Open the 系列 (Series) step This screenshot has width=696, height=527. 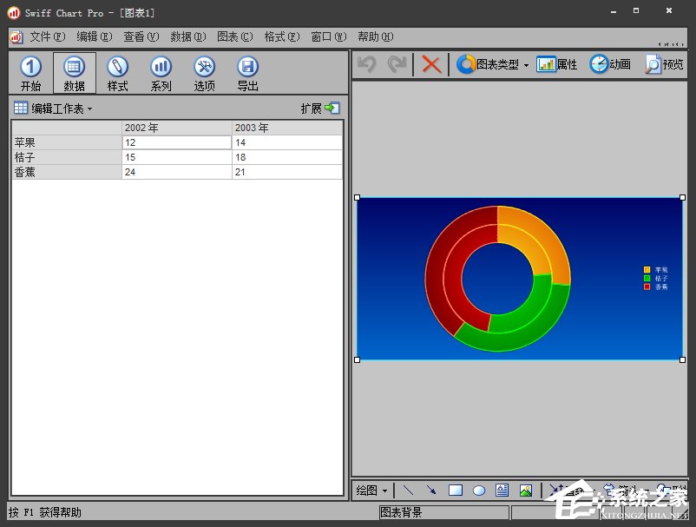[x=161, y=73]
